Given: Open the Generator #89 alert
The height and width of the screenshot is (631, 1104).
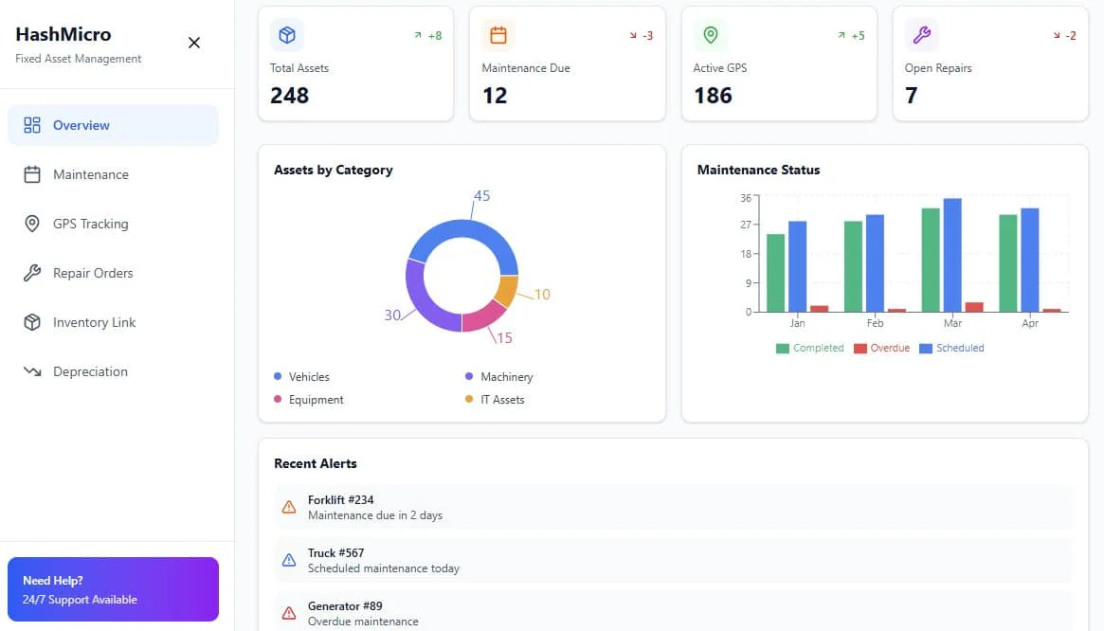Looking at the screenshot, I should 674,611.
